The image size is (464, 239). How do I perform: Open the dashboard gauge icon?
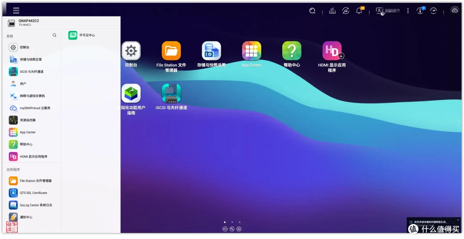[x=433, y=11]
